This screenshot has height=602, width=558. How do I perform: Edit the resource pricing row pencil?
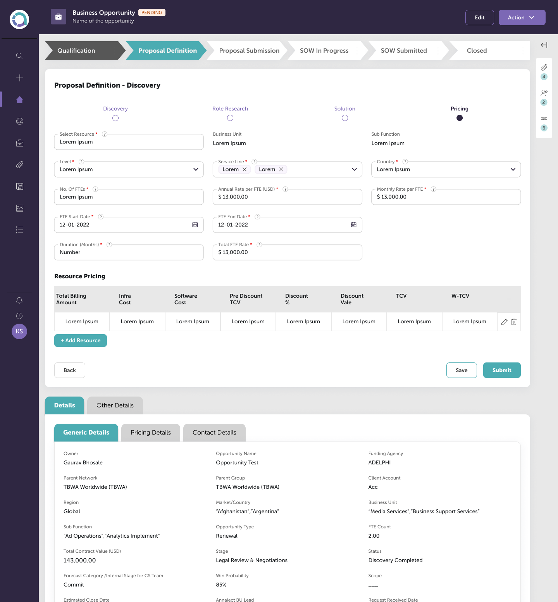[504, 322]
